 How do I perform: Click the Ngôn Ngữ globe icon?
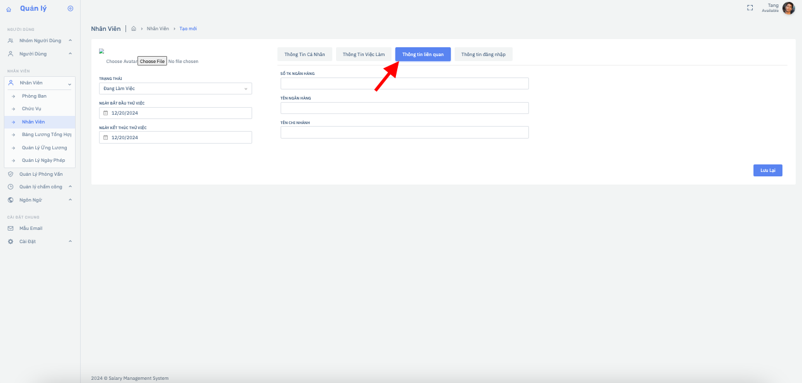click(11, 200)
